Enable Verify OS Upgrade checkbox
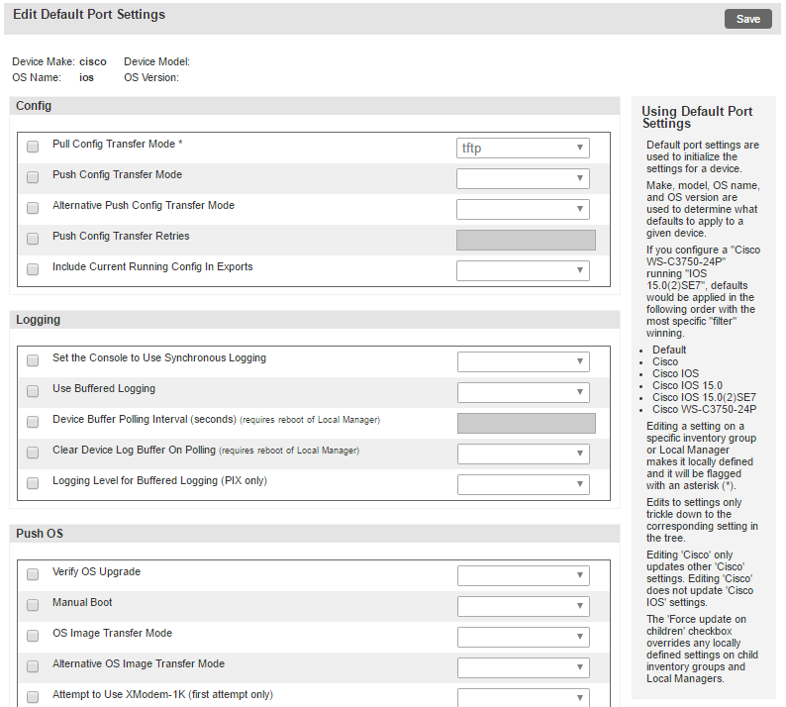This screenshot has height=707, width=786. (33, 574)
